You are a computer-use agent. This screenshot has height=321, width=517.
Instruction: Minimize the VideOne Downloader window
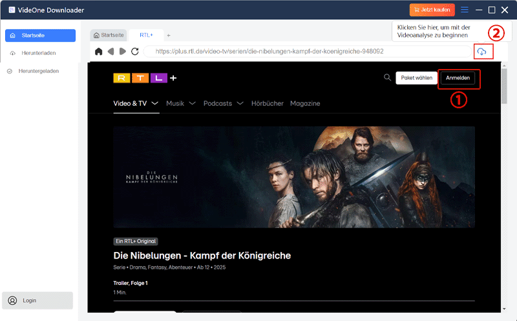(x=479, y=10)
